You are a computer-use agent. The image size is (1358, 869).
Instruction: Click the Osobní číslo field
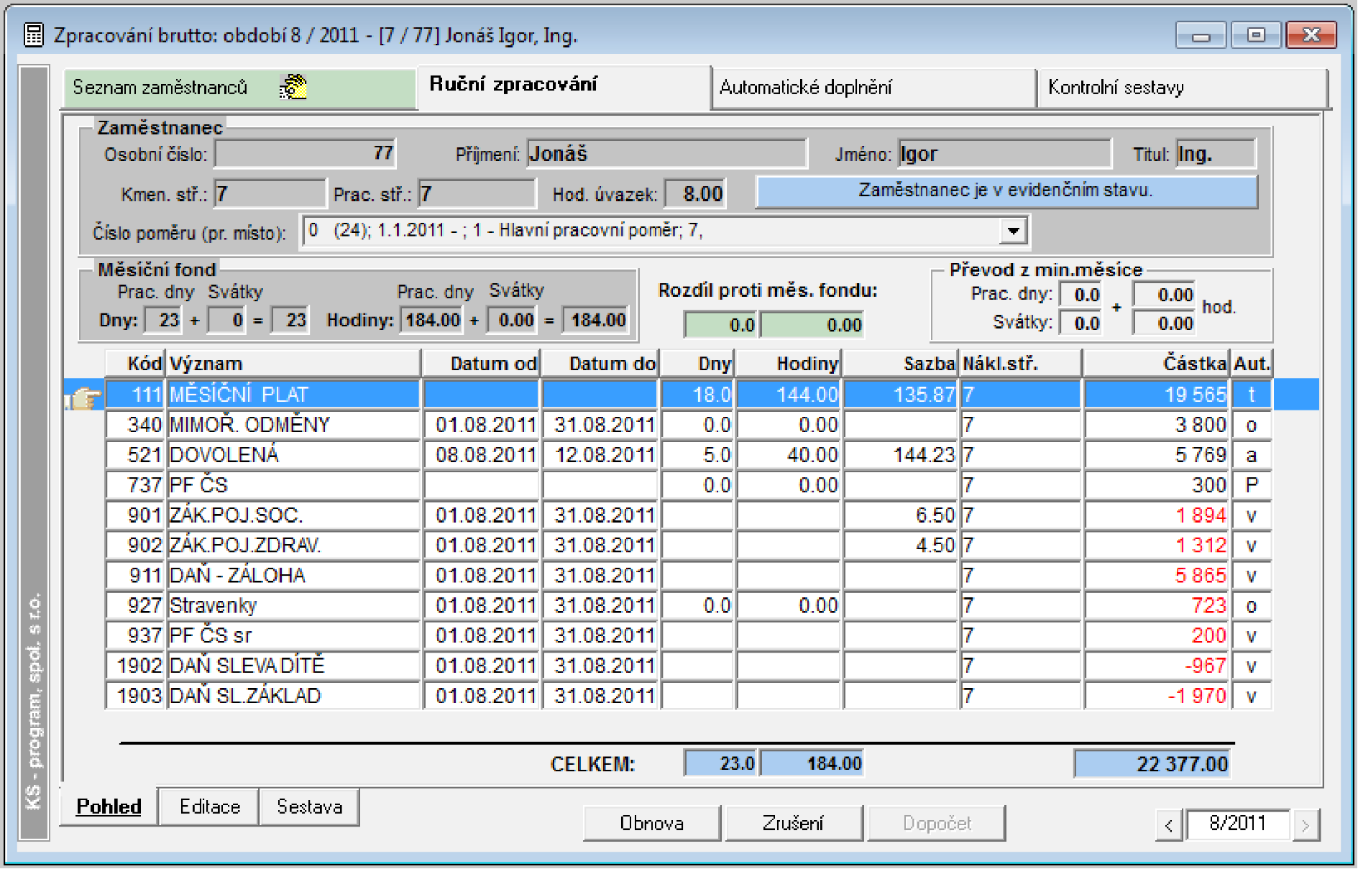click(x=305, y=154)
